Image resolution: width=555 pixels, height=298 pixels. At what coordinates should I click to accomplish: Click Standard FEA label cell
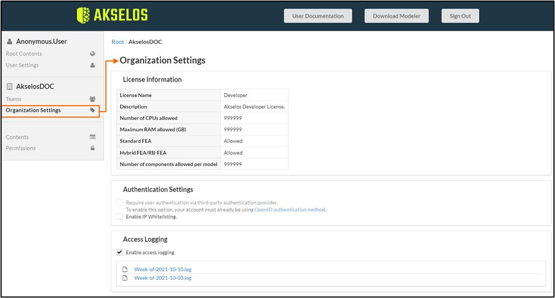(x=168, y=141)
